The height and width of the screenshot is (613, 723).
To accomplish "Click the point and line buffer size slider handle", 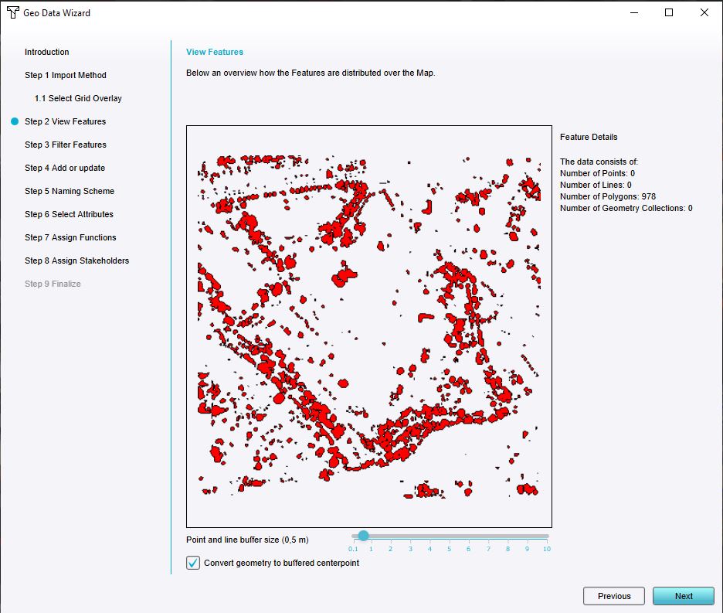I will tap(363, 535).
